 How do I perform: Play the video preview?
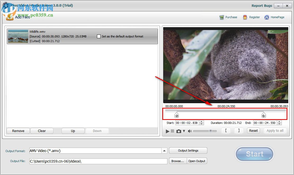tap(167, 131)
